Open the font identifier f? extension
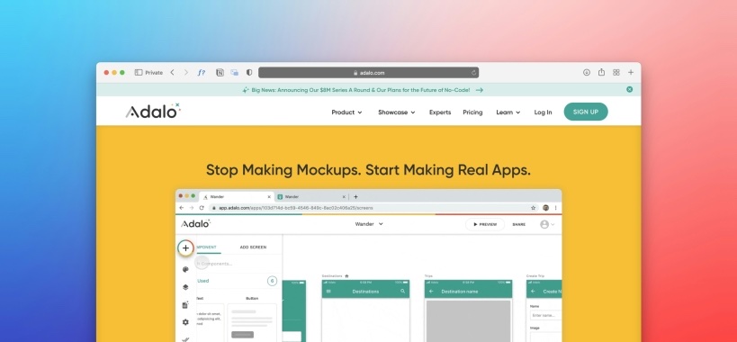The width and height of the screenshot is (737, 342). [x=202, y=72]
